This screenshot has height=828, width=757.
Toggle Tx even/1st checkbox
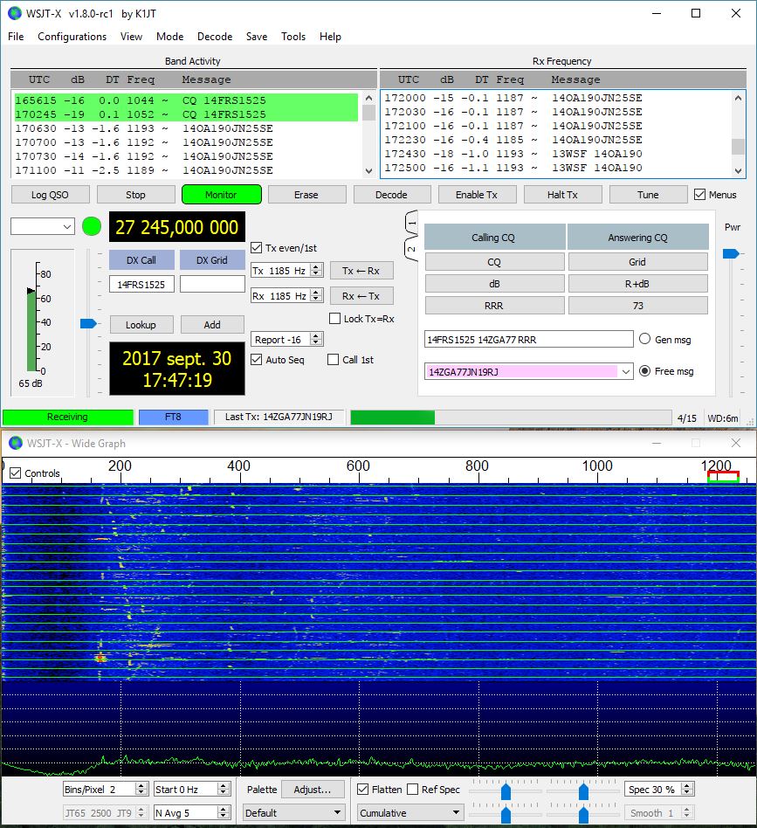(x=257, y=248)
